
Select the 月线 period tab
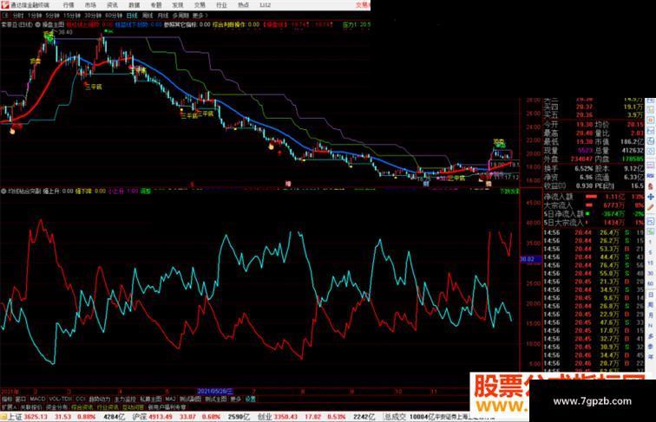163,16
